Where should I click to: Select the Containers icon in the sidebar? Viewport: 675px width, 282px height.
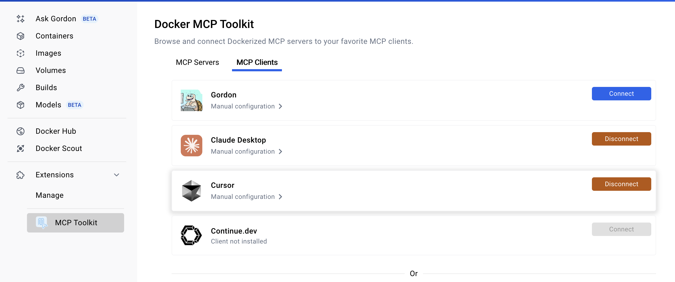(21, 36)
